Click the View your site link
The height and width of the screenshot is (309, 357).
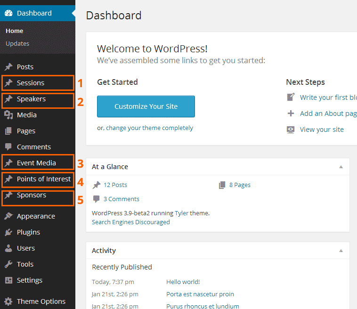click(x=322, y=130)
